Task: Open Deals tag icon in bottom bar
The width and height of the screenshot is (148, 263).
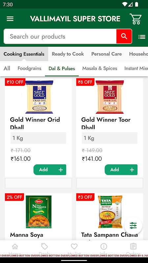Action: (44, 247)
